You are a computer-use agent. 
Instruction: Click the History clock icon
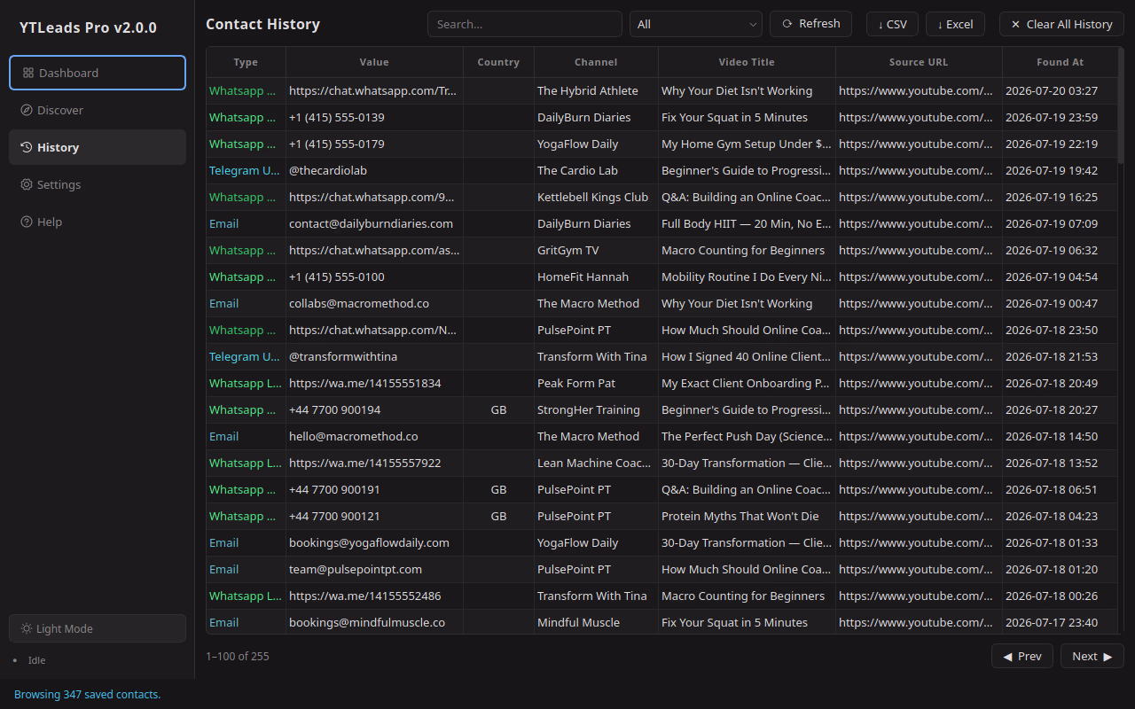tap(27, 147)
